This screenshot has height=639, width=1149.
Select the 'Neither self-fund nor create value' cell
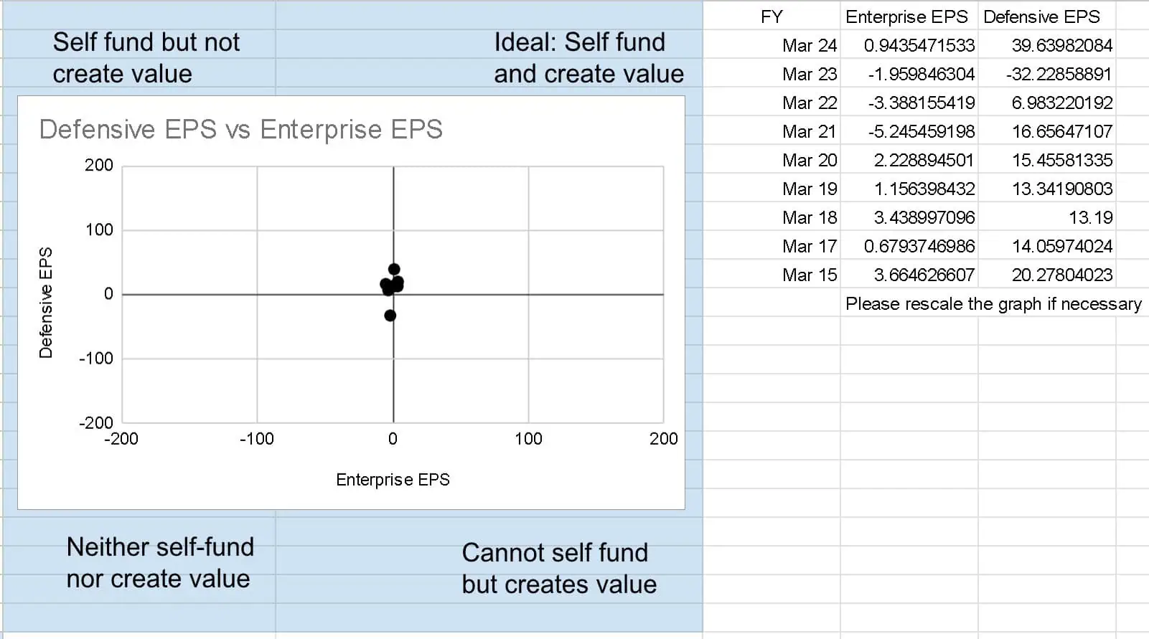pos(159,563)
